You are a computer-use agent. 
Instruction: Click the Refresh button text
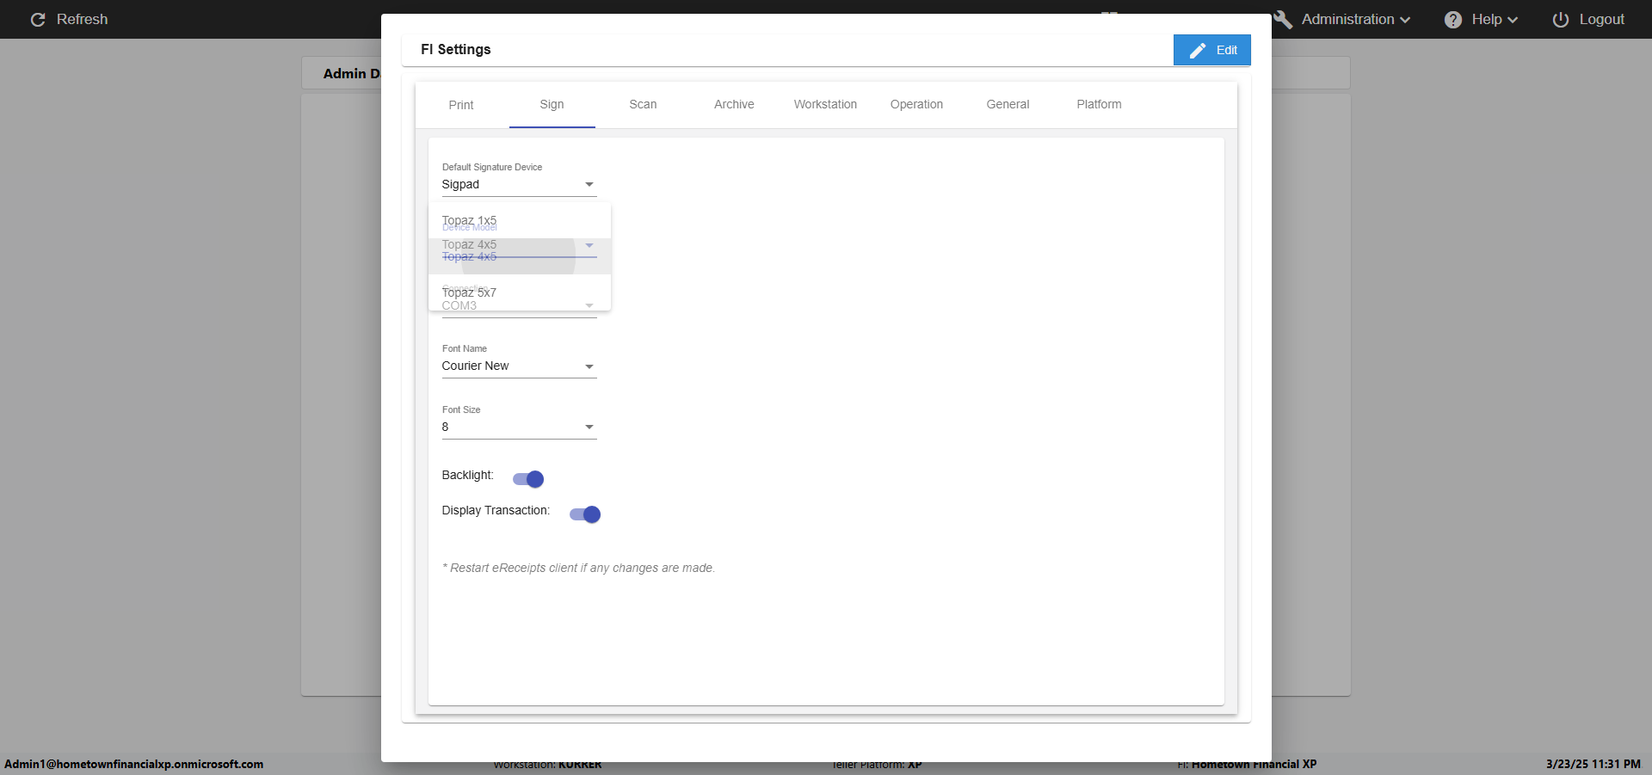(x=83, y=19)
